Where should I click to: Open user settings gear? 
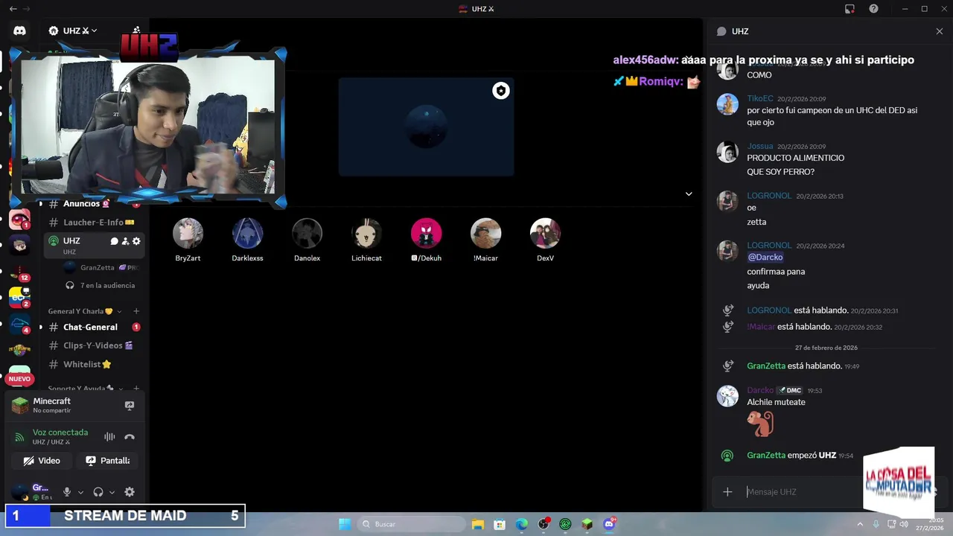(x=130, y=492)
